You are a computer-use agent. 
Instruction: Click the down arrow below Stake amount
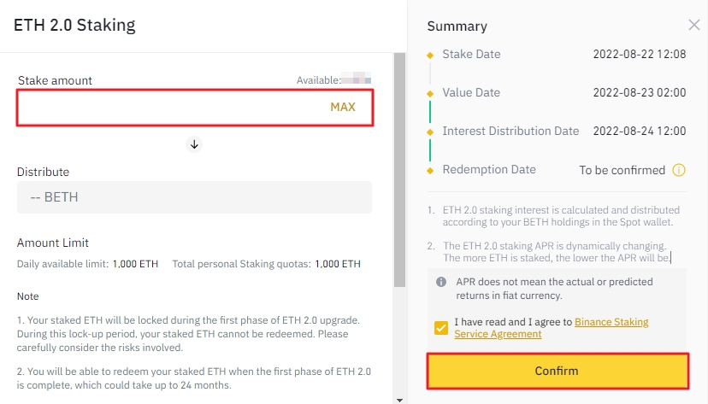coord(194,144)
